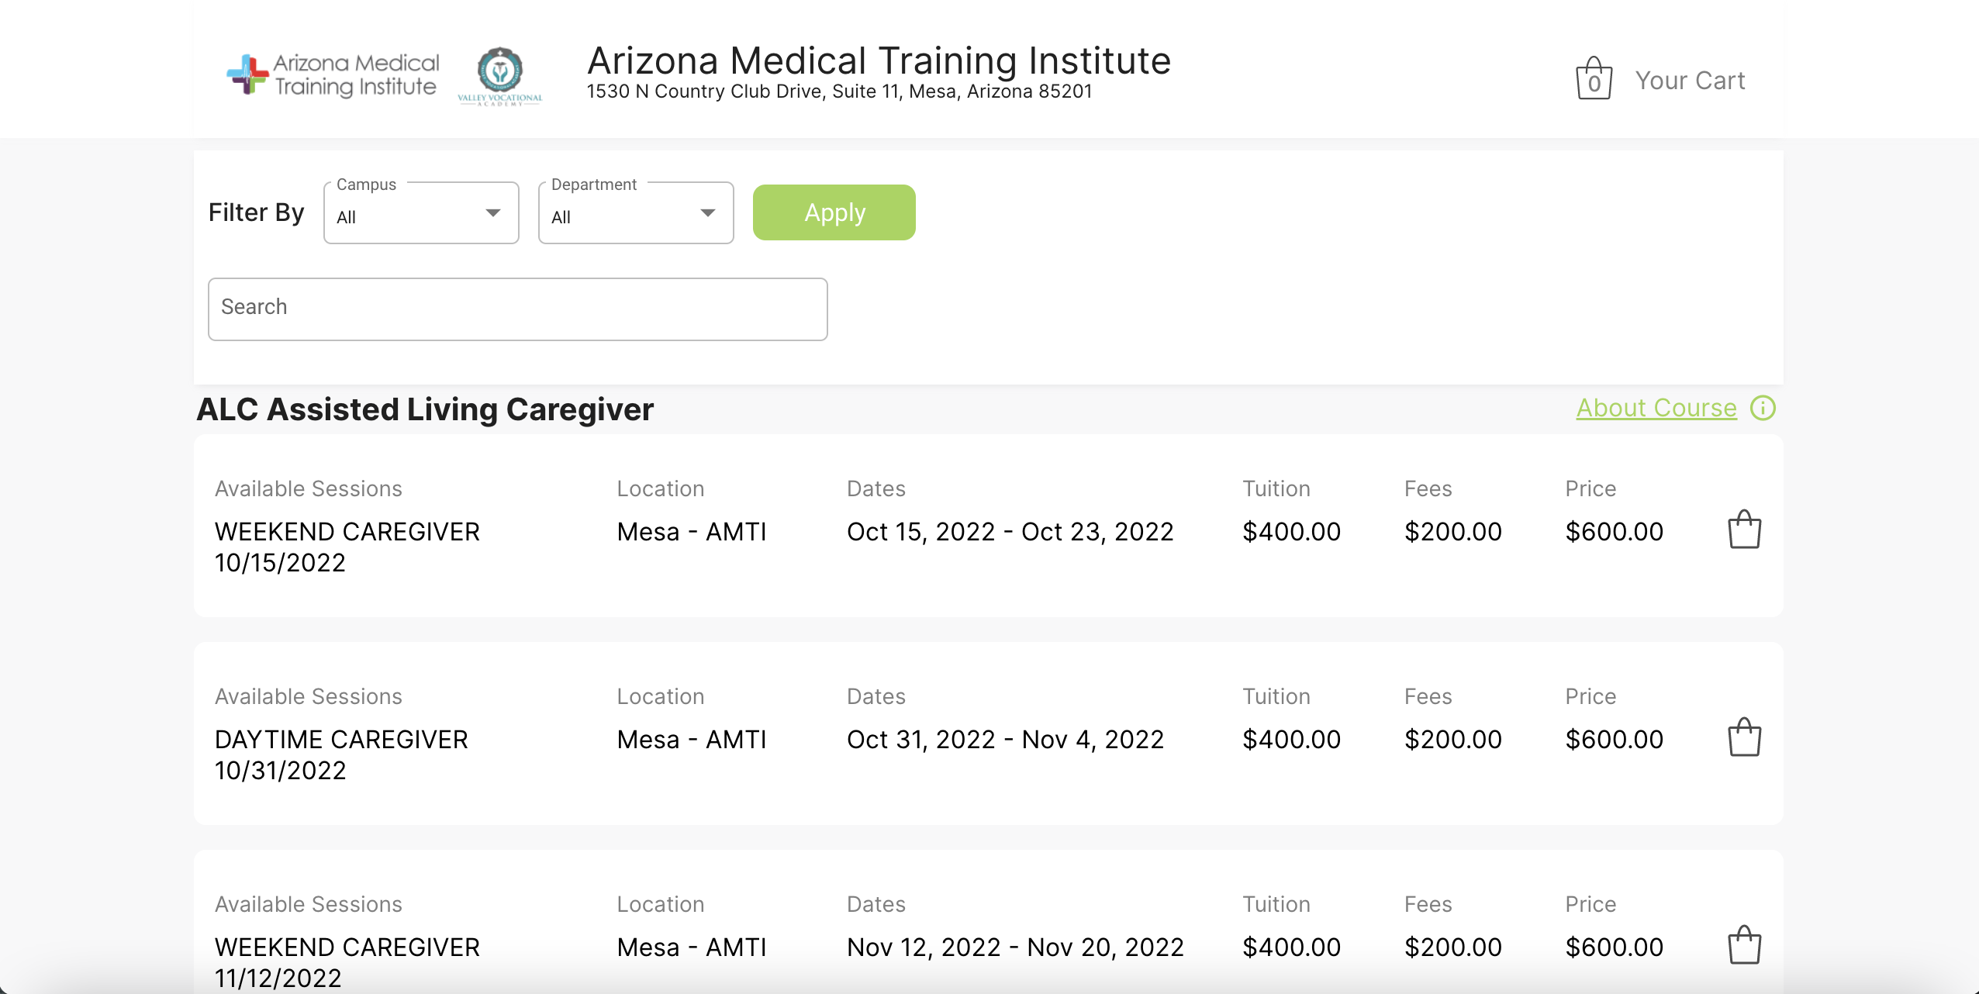Select the Weekend Caregiver 11/12/2022 session name

[347, 961]
